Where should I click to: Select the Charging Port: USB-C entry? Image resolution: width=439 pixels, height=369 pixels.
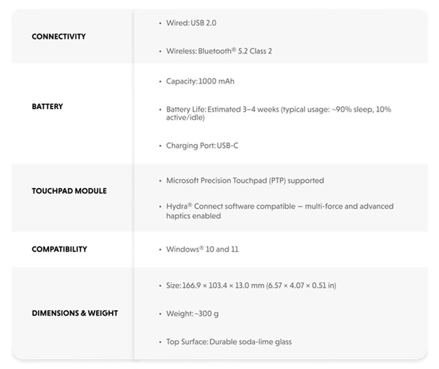(x=202, y=145)
